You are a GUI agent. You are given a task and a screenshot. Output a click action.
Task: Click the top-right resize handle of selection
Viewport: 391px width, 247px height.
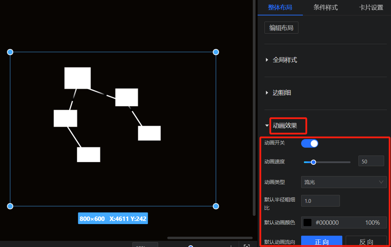[x=216, y=52]
